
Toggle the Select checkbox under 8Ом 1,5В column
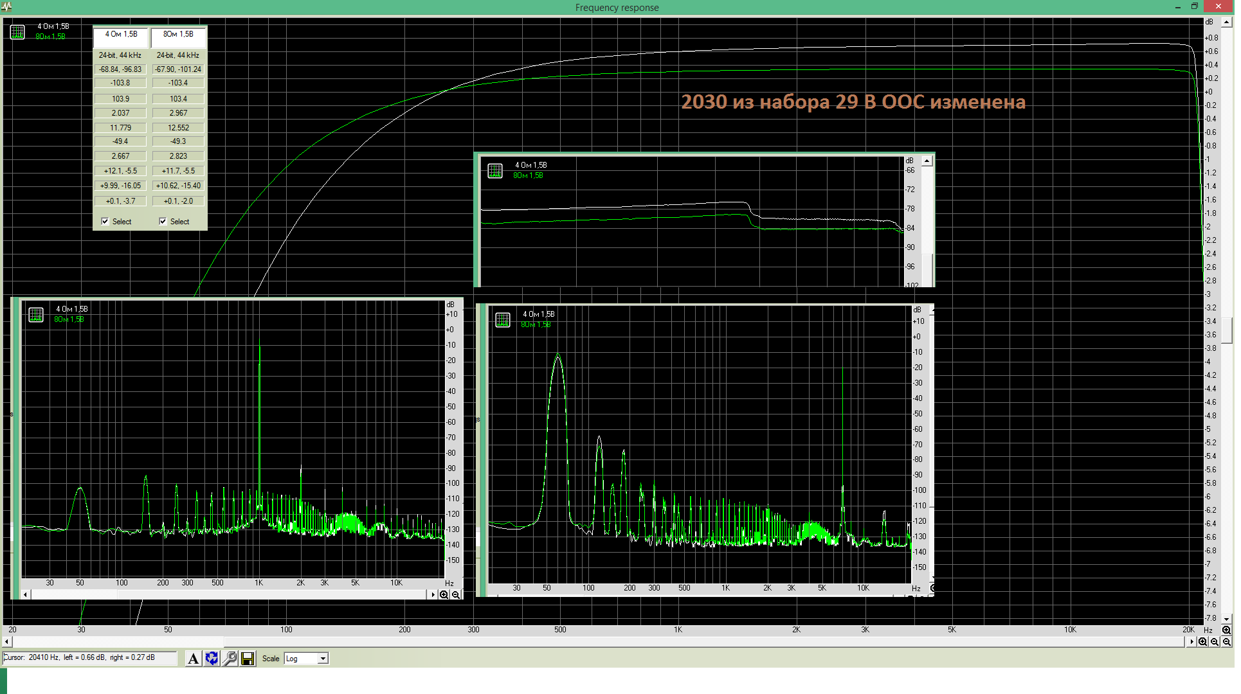[163, 222]
